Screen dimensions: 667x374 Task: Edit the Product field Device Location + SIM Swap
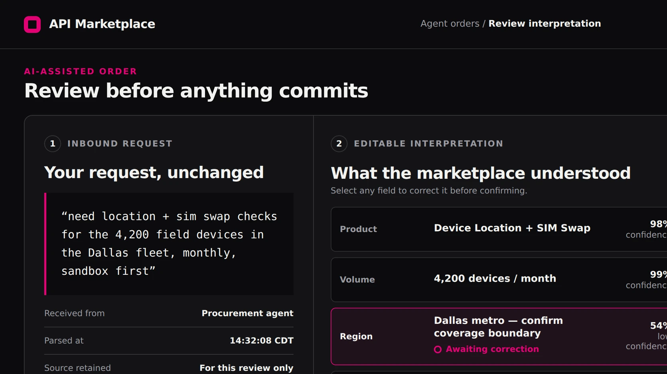499,229
